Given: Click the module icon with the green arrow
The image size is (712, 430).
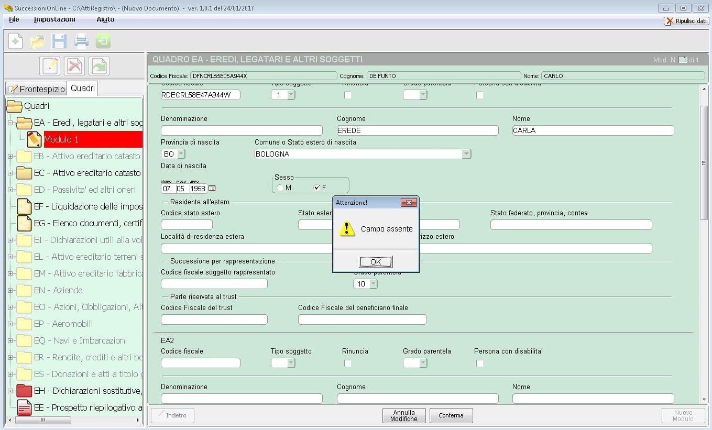Looking at the screenshot, I should coord(99,66).
